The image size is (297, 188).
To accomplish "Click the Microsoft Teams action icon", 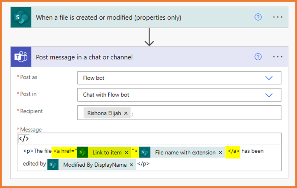I will coord(21,57).
